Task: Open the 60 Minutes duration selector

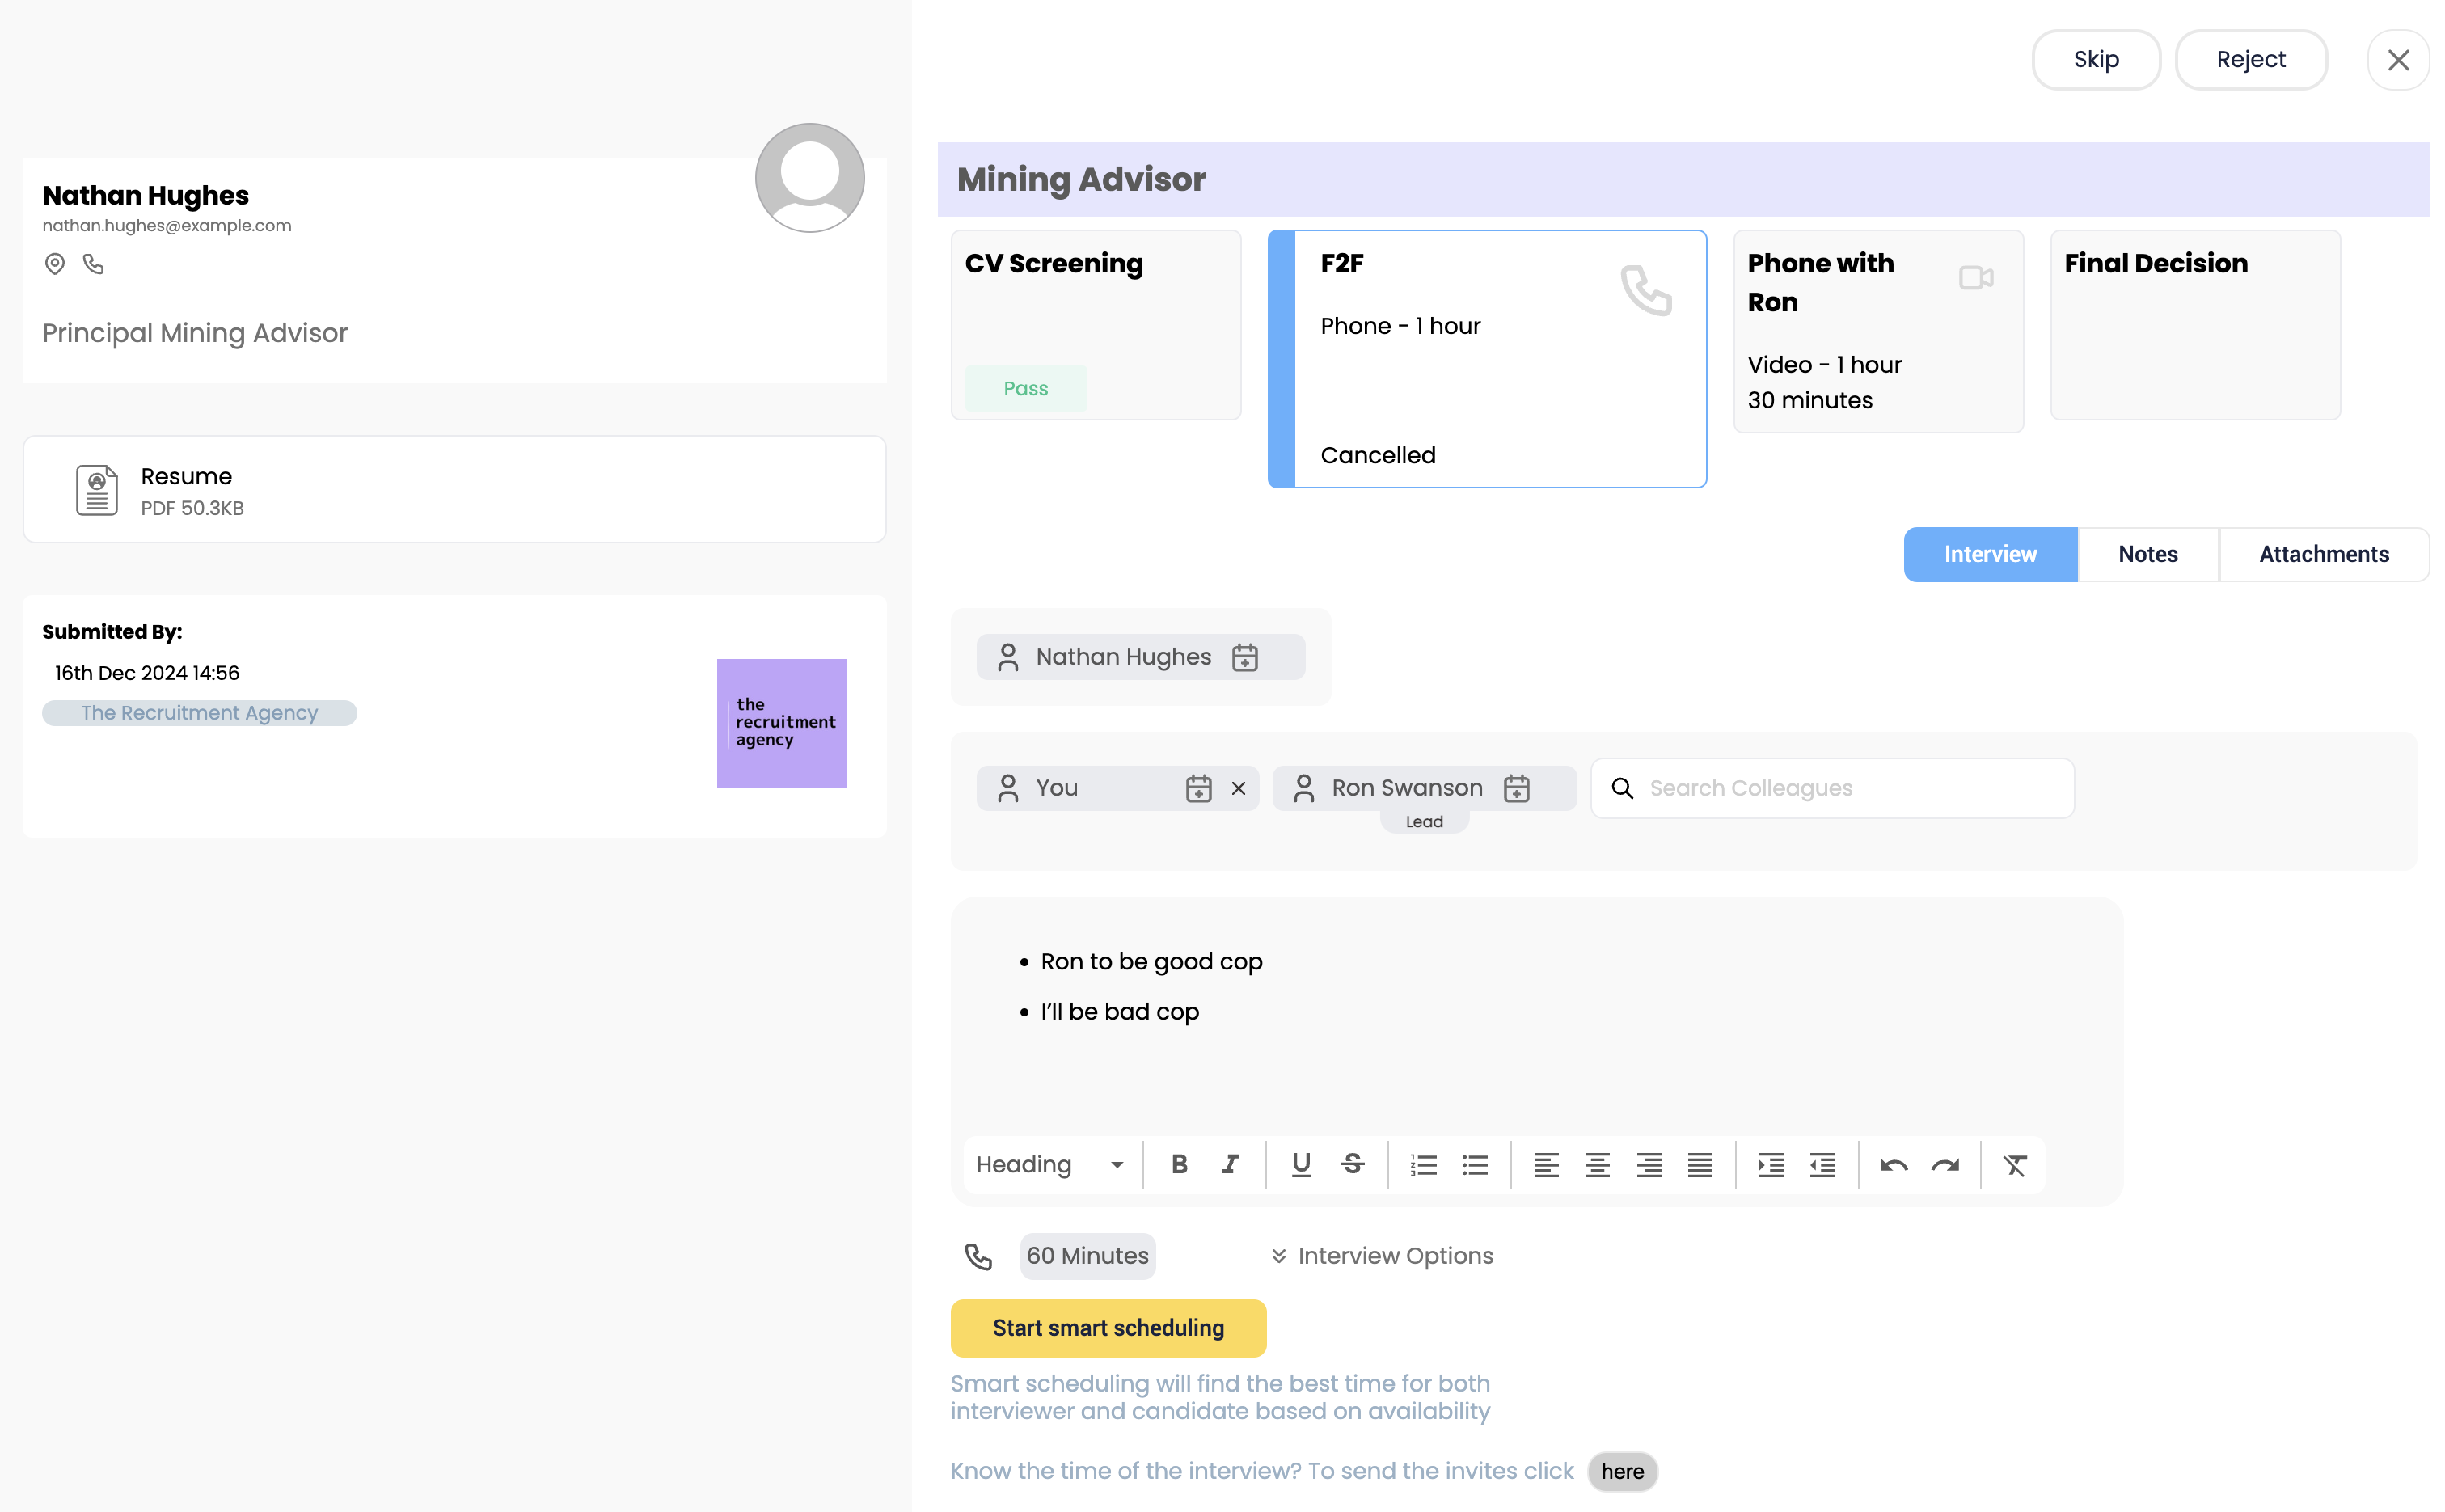Action: pyautogui.click(x=1088, y=1256)
